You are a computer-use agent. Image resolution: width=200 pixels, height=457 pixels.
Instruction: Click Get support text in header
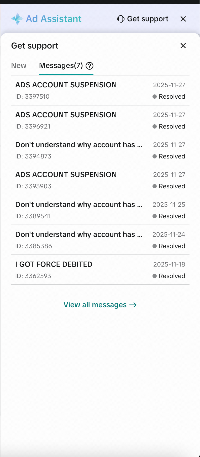tap(148, 19)
